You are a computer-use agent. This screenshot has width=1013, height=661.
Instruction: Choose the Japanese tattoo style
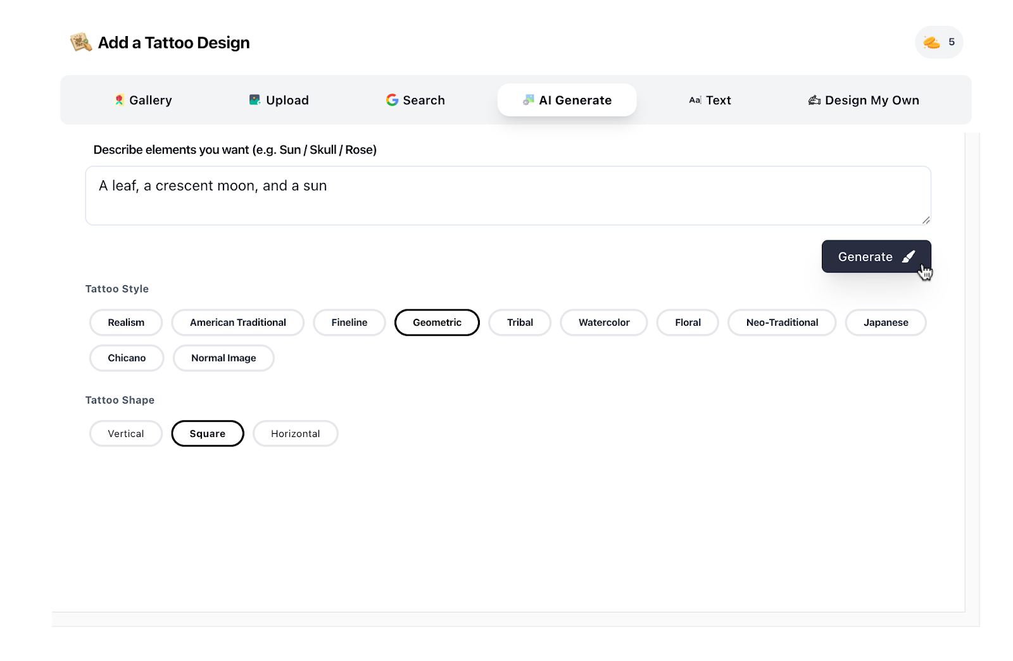pos(885,323)
